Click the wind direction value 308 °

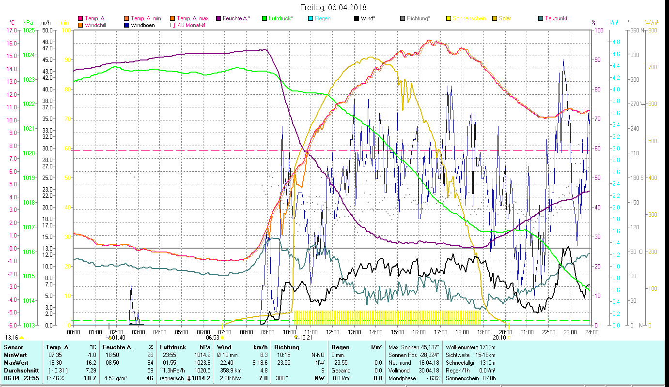coord(282,378)
